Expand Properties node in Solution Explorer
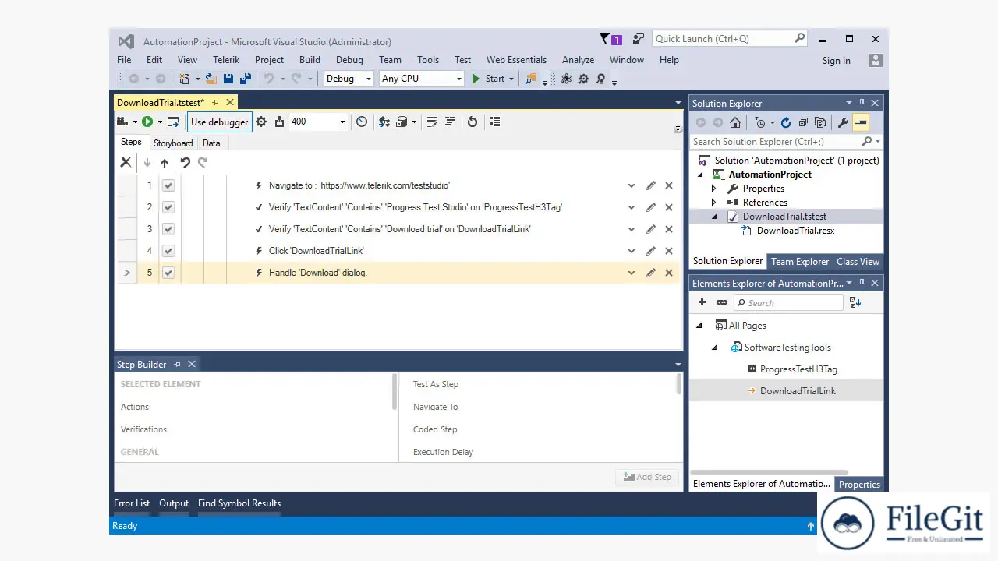Image resolution: width=998 pixels, height=561 pixels. coord(713,189)
